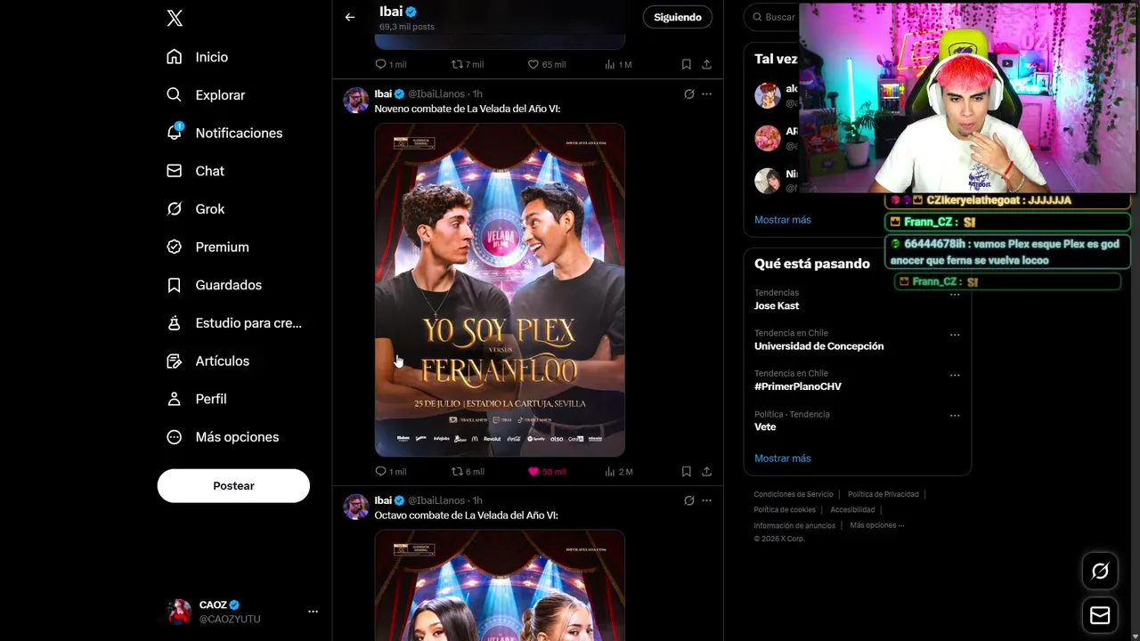
Task: Open Condiciones de Servicio footer link
Action: pyautogui.click(x=794, y=494)
